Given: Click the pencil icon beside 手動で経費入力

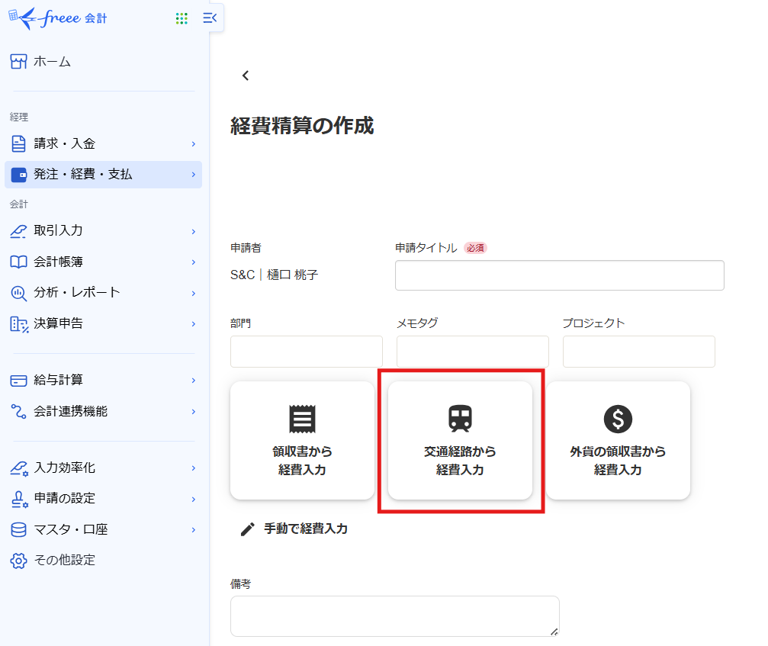Looking at the screenshot, I should (x=247, y=529).
